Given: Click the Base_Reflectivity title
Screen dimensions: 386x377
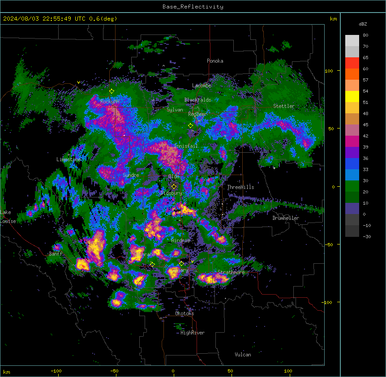Looking at the screenshot, I should 193,7.
